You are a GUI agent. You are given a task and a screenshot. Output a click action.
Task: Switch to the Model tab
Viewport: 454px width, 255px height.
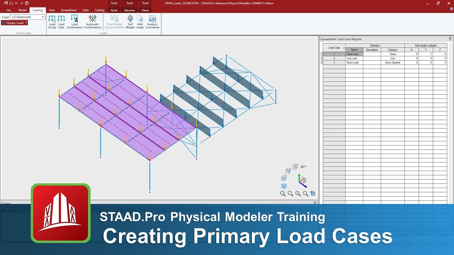pos(22,10)
